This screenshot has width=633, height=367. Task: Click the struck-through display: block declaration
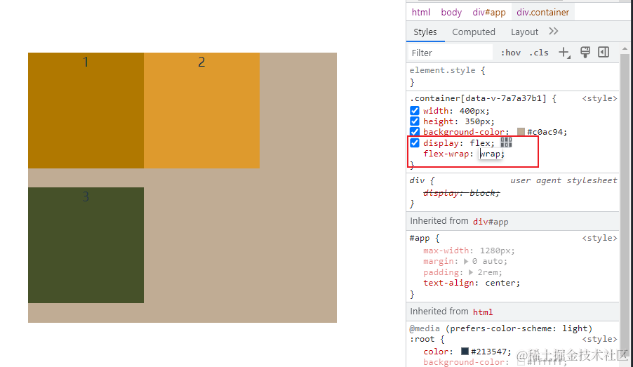(462, 193)
